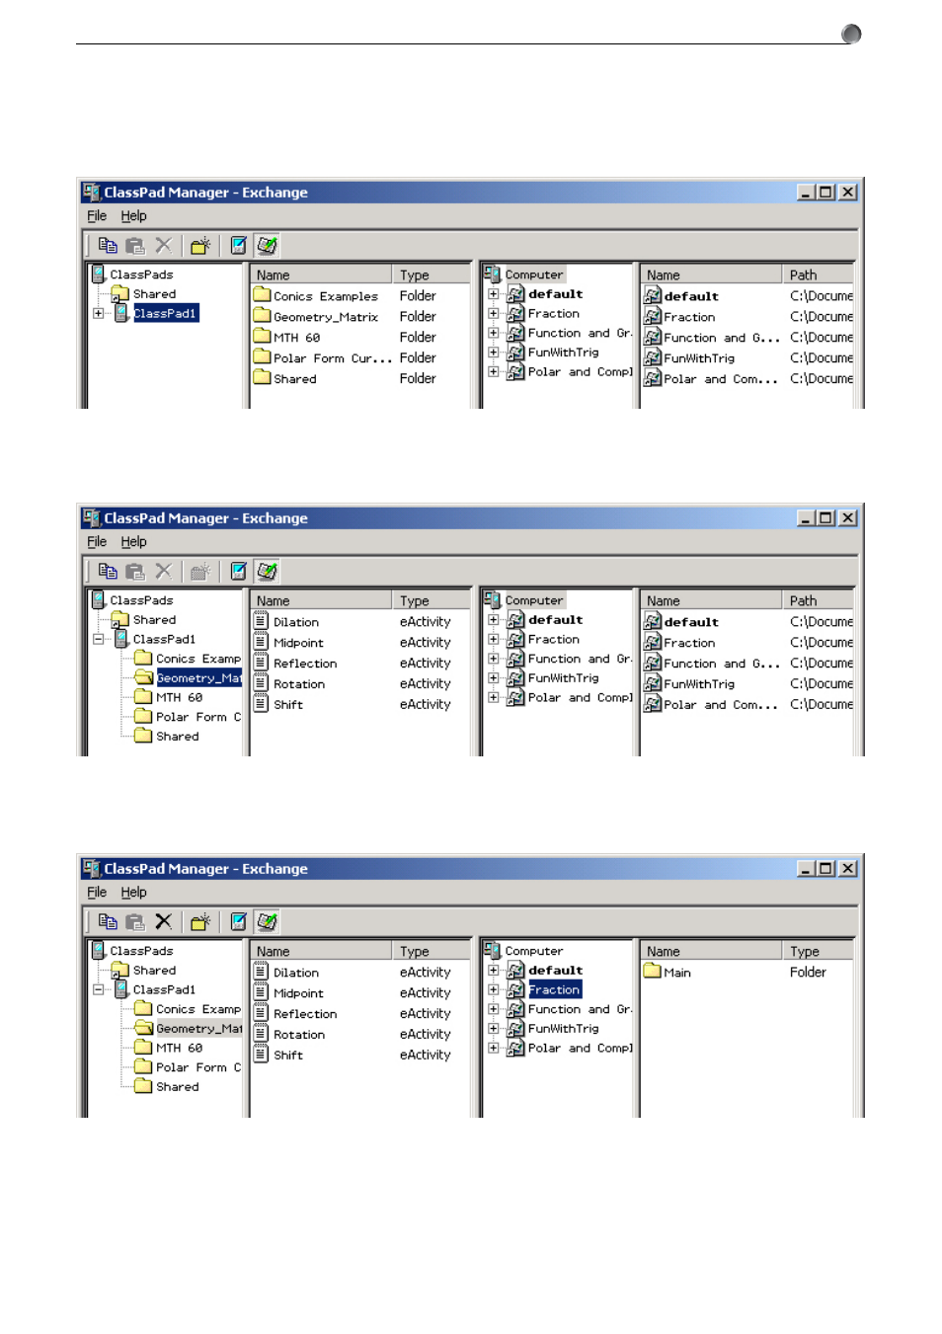The width and height of the screenshot is (942, 1334).
Task: Click Paste icon in bottom window toolbar
Action: [135, 922]
